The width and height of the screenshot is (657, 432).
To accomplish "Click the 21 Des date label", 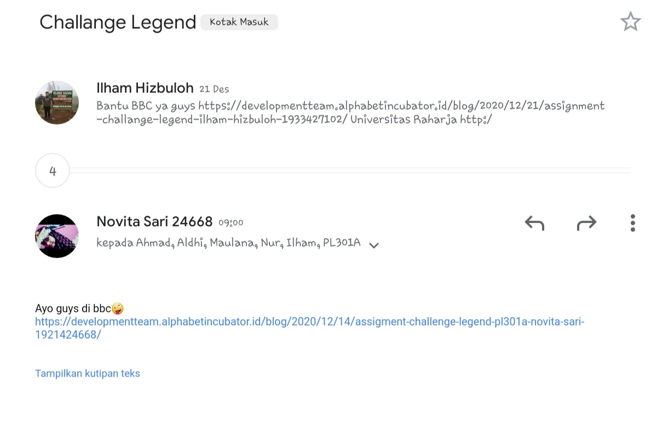I will pos(214,89).
